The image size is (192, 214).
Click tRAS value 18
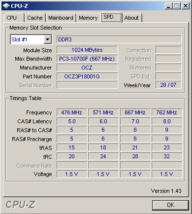(103, 147)
